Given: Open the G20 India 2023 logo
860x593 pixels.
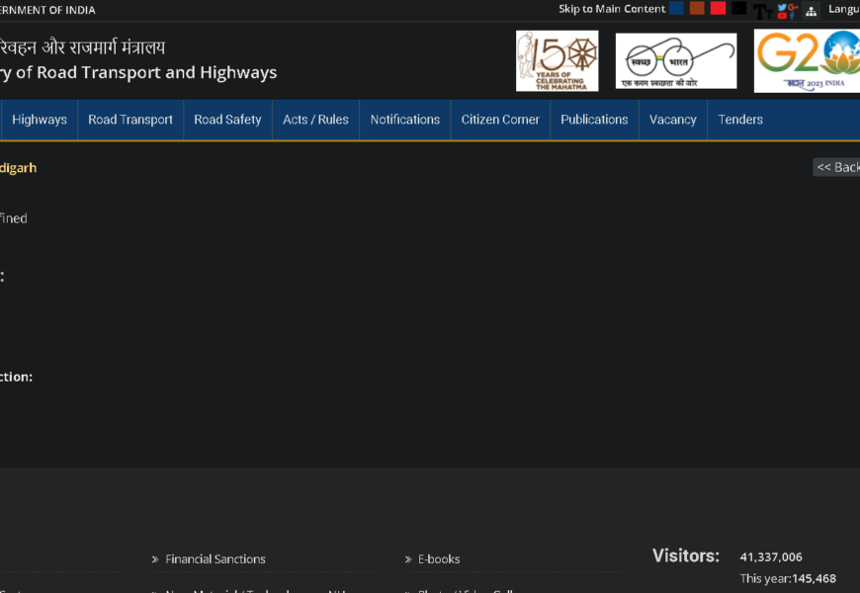Looking at the screenshot, I should pos(807,61).
